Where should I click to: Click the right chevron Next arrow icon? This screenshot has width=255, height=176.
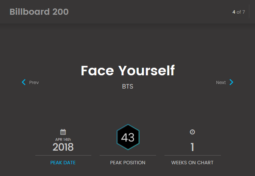coord(232,82)
